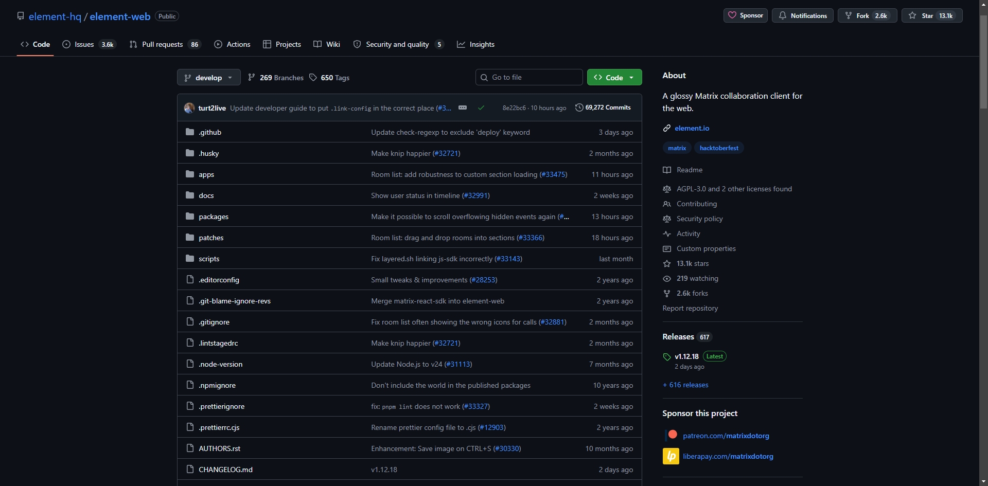Open the Wiki tab
The image size is (988, 486).
(327, 44)
